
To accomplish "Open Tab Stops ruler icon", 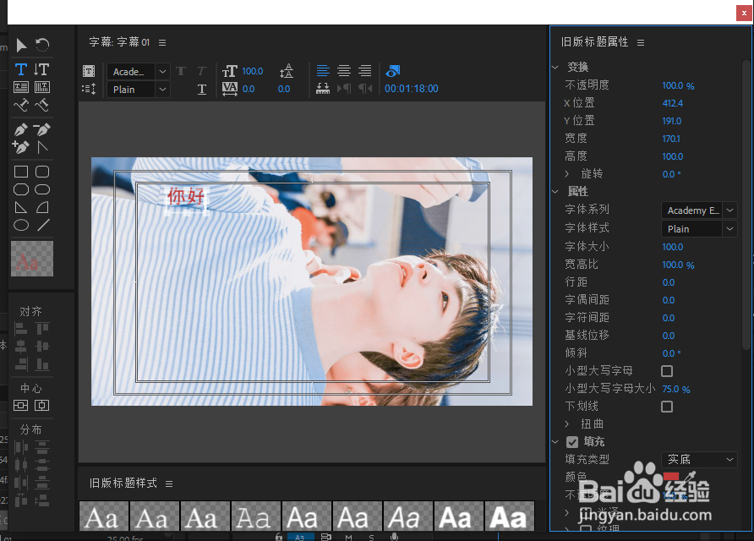I will [x=323, y=89].
